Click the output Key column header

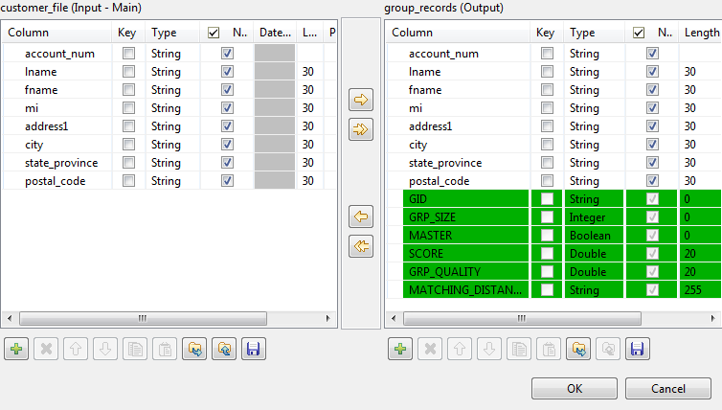548,33
